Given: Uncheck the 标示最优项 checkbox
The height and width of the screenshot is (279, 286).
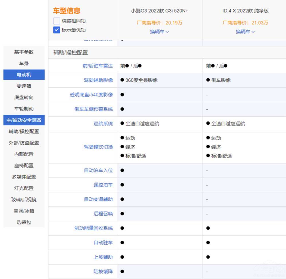Looking at the screenshot, I should pos(57,30).
